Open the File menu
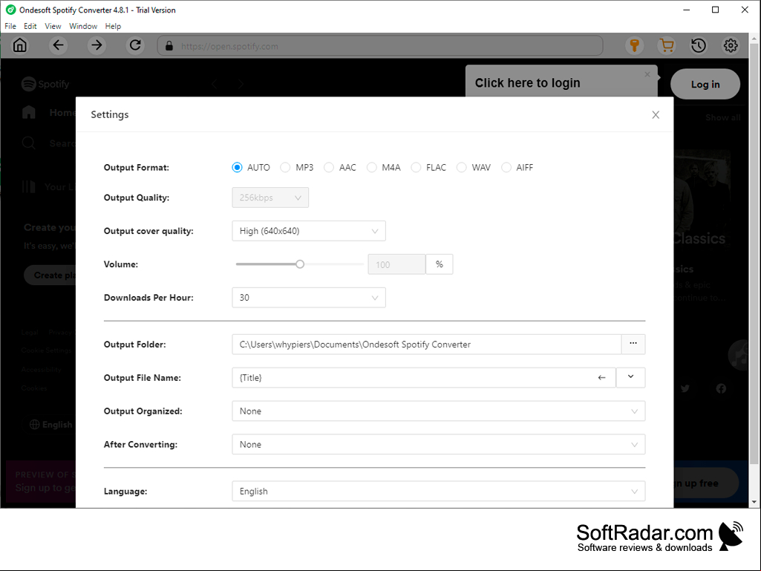Viewport: 761px width, 571px height. (x=10, y=26)
